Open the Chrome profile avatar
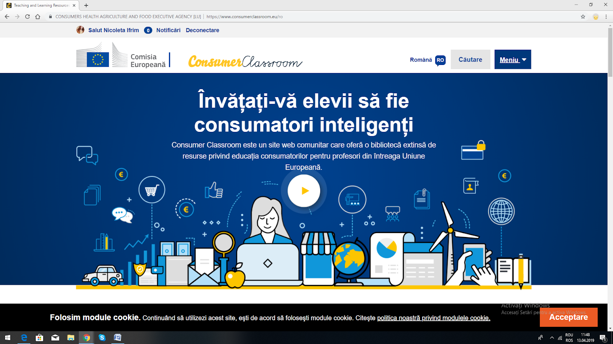The height and width of the screenshot is (344, 613). pyautogui.click(x=595, y=16)
